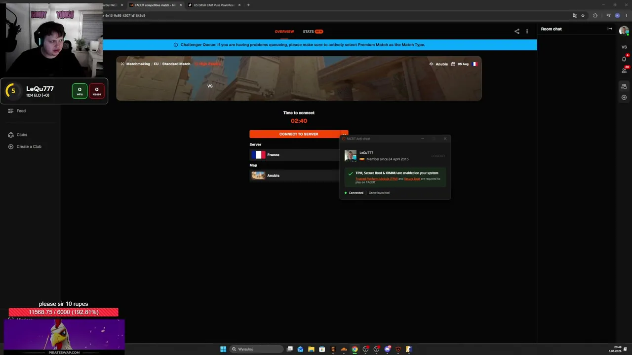
Task: Switch to the US DASH CAM tab
Action: tap(214, 5)
